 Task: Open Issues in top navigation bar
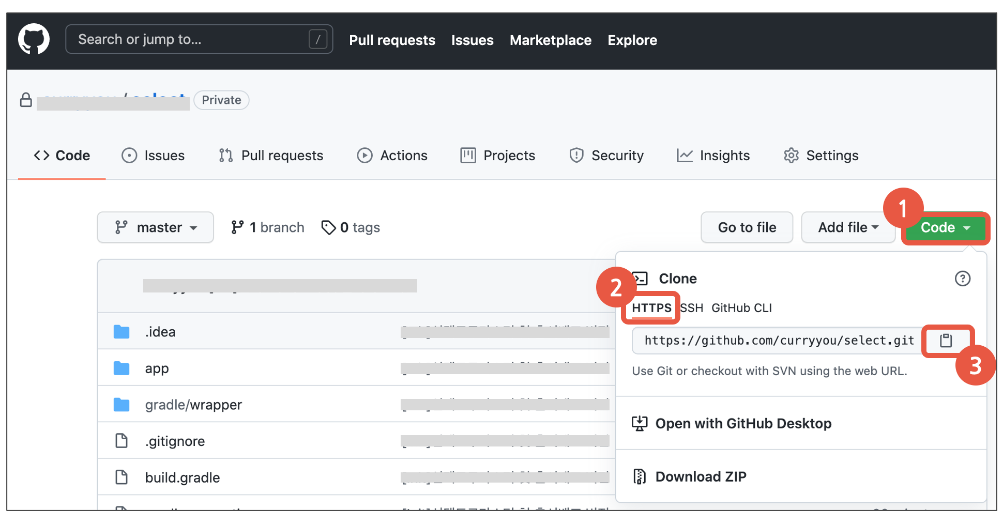tap(472, 40)
